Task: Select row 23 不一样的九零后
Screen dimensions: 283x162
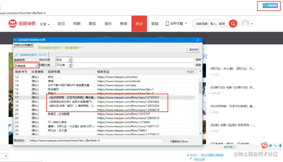Action: (x=105, y=122)
